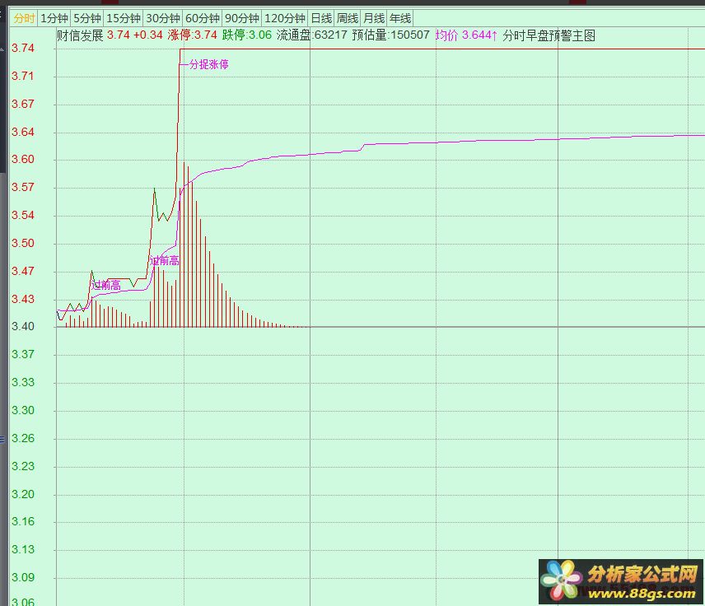Image resolution: width=705 pixels, height=606 pixels.
Task: Open the 周线 weekly chart tab
Action: [348, 18]
